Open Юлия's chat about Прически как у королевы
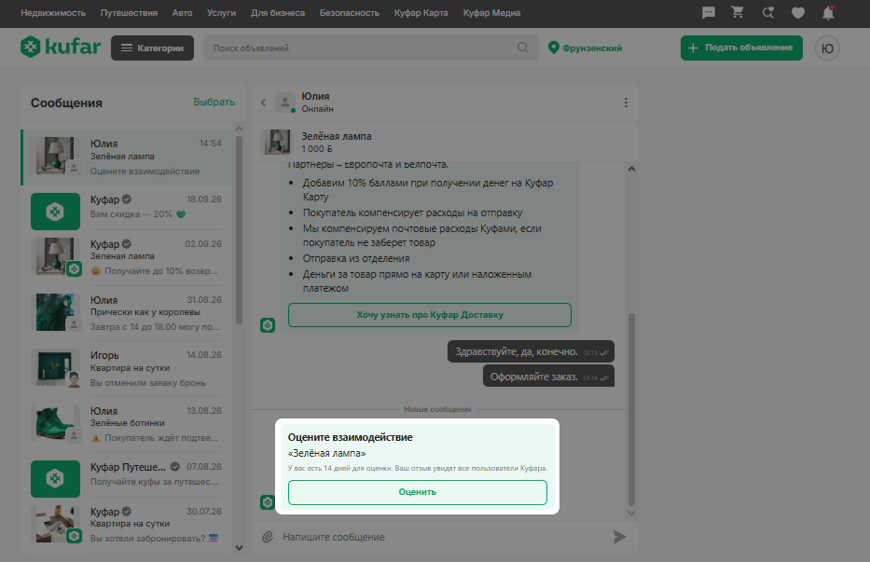The height and width of the screenshot is (562, 870). click(x=127, y=312)
